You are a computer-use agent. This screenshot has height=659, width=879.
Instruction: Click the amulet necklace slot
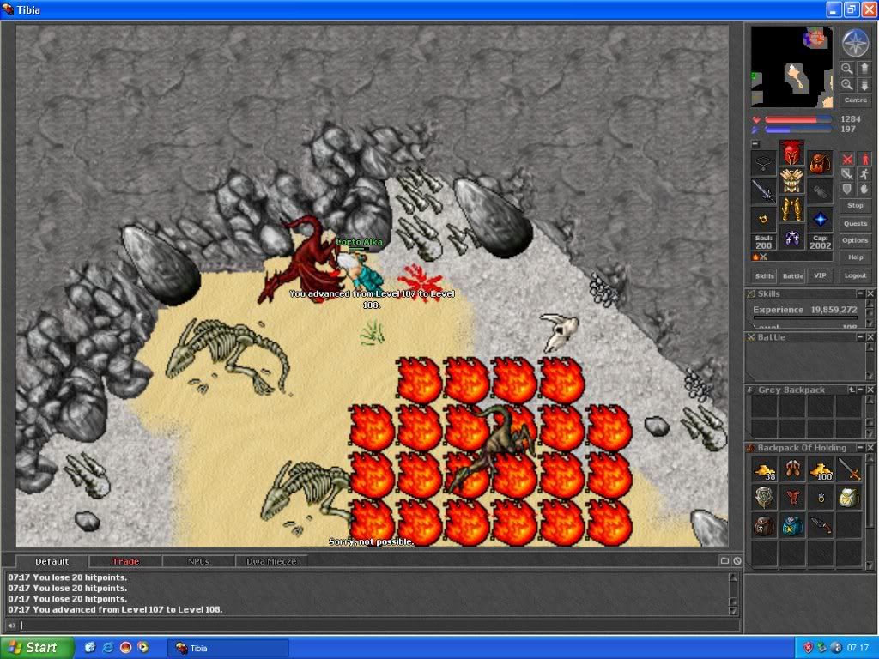pyautogui.click(x=763, y=163)
